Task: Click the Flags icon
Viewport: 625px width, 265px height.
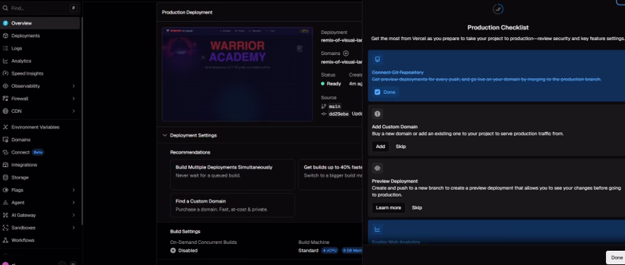Action: click(5, 190)
